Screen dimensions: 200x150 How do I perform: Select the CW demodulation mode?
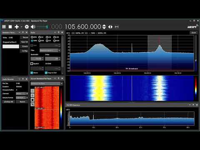48,41
